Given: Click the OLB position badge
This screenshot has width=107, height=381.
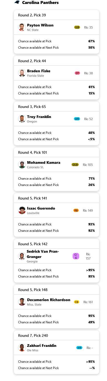Looking at the screenshot, I should click(x=75, y=165).
